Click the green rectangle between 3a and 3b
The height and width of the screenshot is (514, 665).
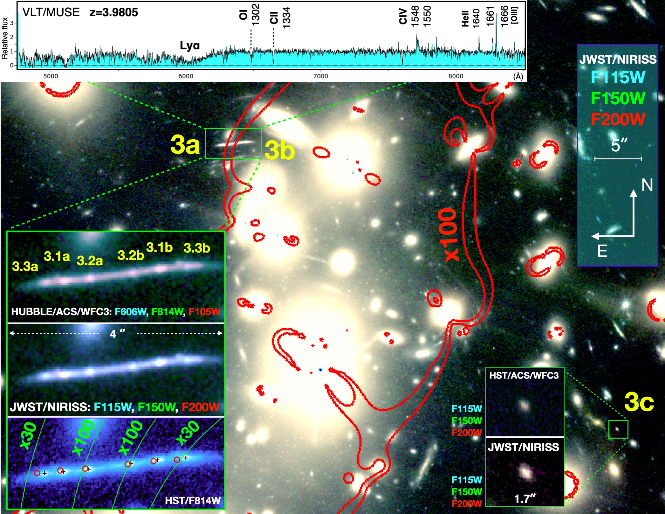point(233,143)
